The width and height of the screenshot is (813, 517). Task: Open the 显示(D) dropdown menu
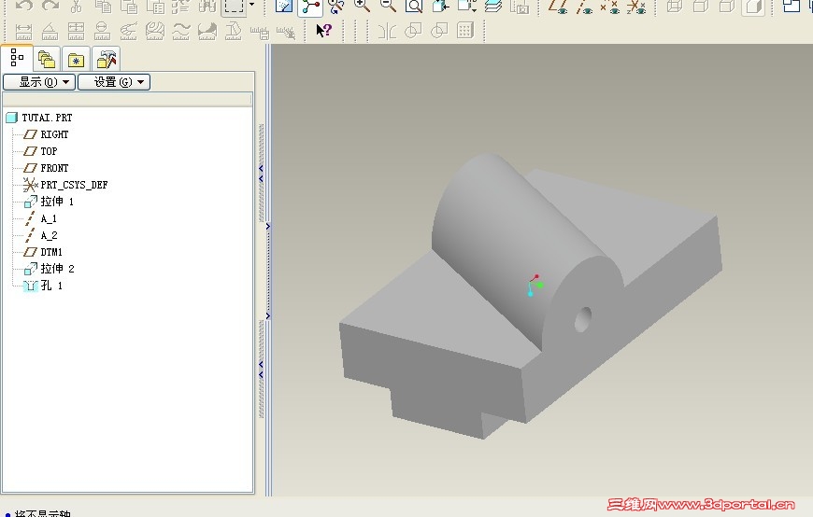(x=39, y=82)
